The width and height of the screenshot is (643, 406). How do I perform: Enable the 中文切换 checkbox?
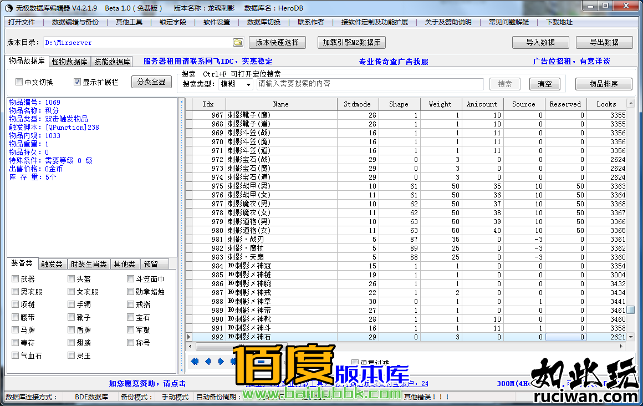[x=20, y=82]
